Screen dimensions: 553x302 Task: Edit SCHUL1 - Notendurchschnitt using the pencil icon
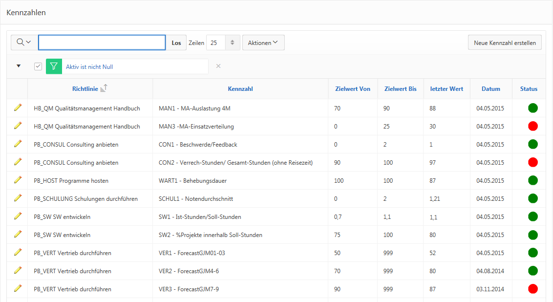tap(18, 198)
